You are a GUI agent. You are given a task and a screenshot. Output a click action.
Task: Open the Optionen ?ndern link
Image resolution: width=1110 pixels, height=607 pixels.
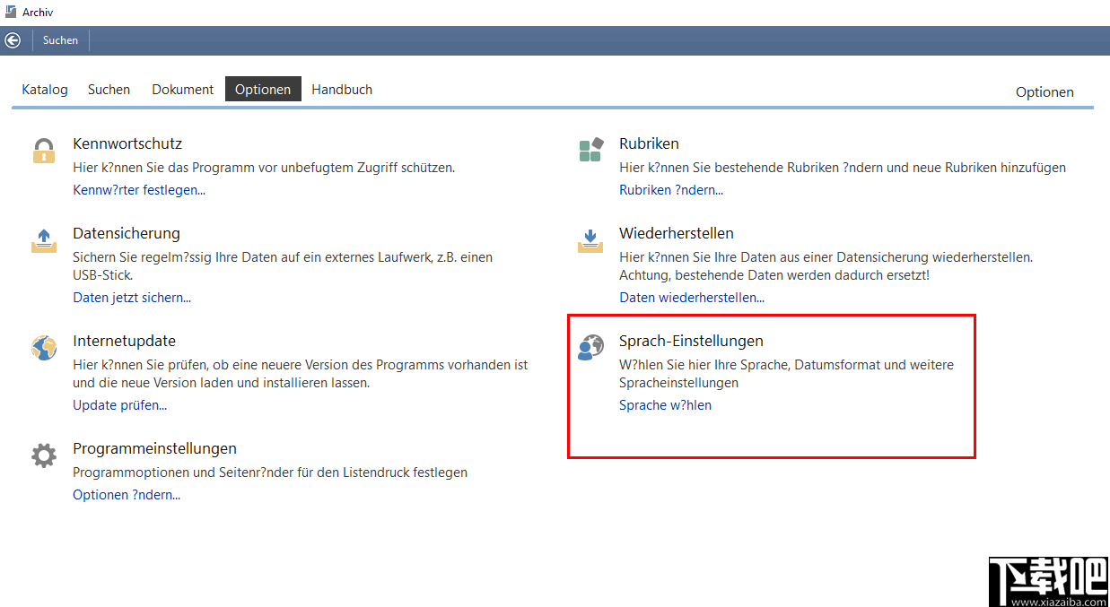click(127, 495)
